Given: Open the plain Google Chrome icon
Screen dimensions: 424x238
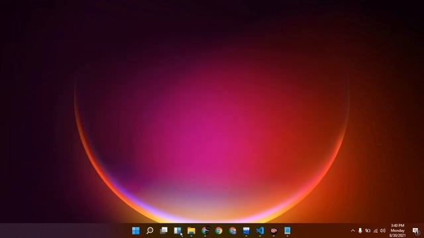Looking at the screenshot, I should tap(219, 231).
